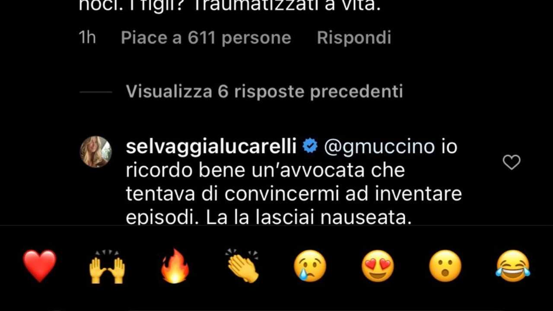Expand 'Visualizza 6 risposte precedenti'
Screen dimensions: 553x311
(x=264, y=92)
